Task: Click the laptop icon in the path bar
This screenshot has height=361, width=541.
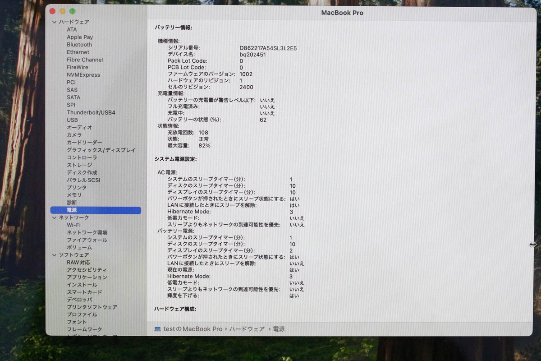Action: click(157, 329)
